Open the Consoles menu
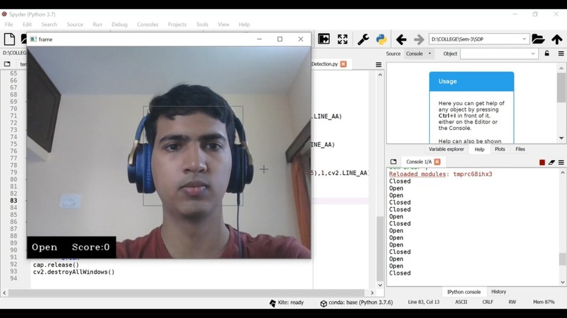The width and height of the screenshot is (567, 318). click(x=148, y=25)
